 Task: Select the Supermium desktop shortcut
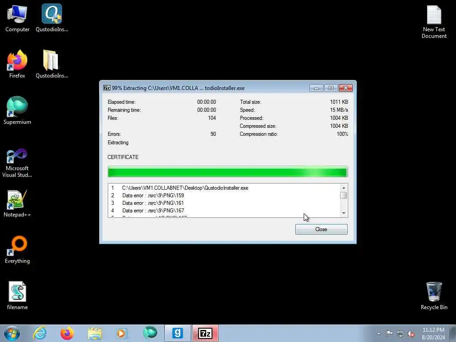coord(17,110)
